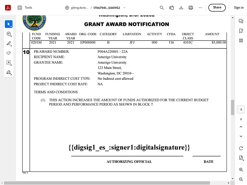Image resolution: width=247 pixels, height=185 pixels.
Task: Choose the fill and sign pen tool
Action: coord(8,72)
